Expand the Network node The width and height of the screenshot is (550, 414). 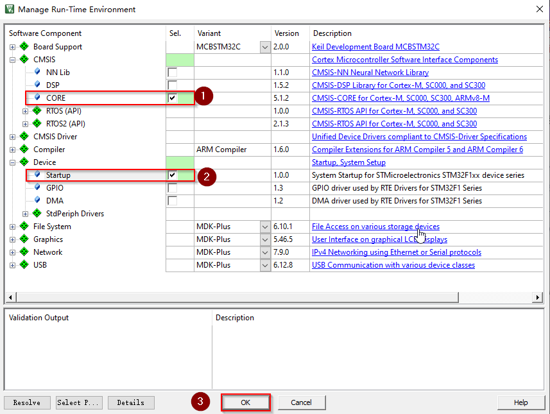pos(13,252)
